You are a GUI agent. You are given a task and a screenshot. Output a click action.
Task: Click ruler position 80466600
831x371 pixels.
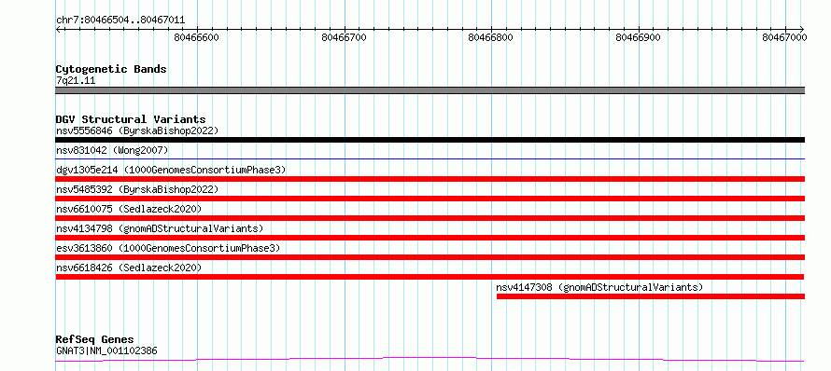click(197, 37)
